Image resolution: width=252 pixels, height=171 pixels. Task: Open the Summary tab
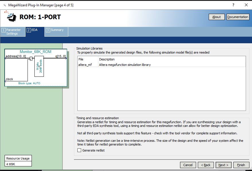(x=56, y=32)
